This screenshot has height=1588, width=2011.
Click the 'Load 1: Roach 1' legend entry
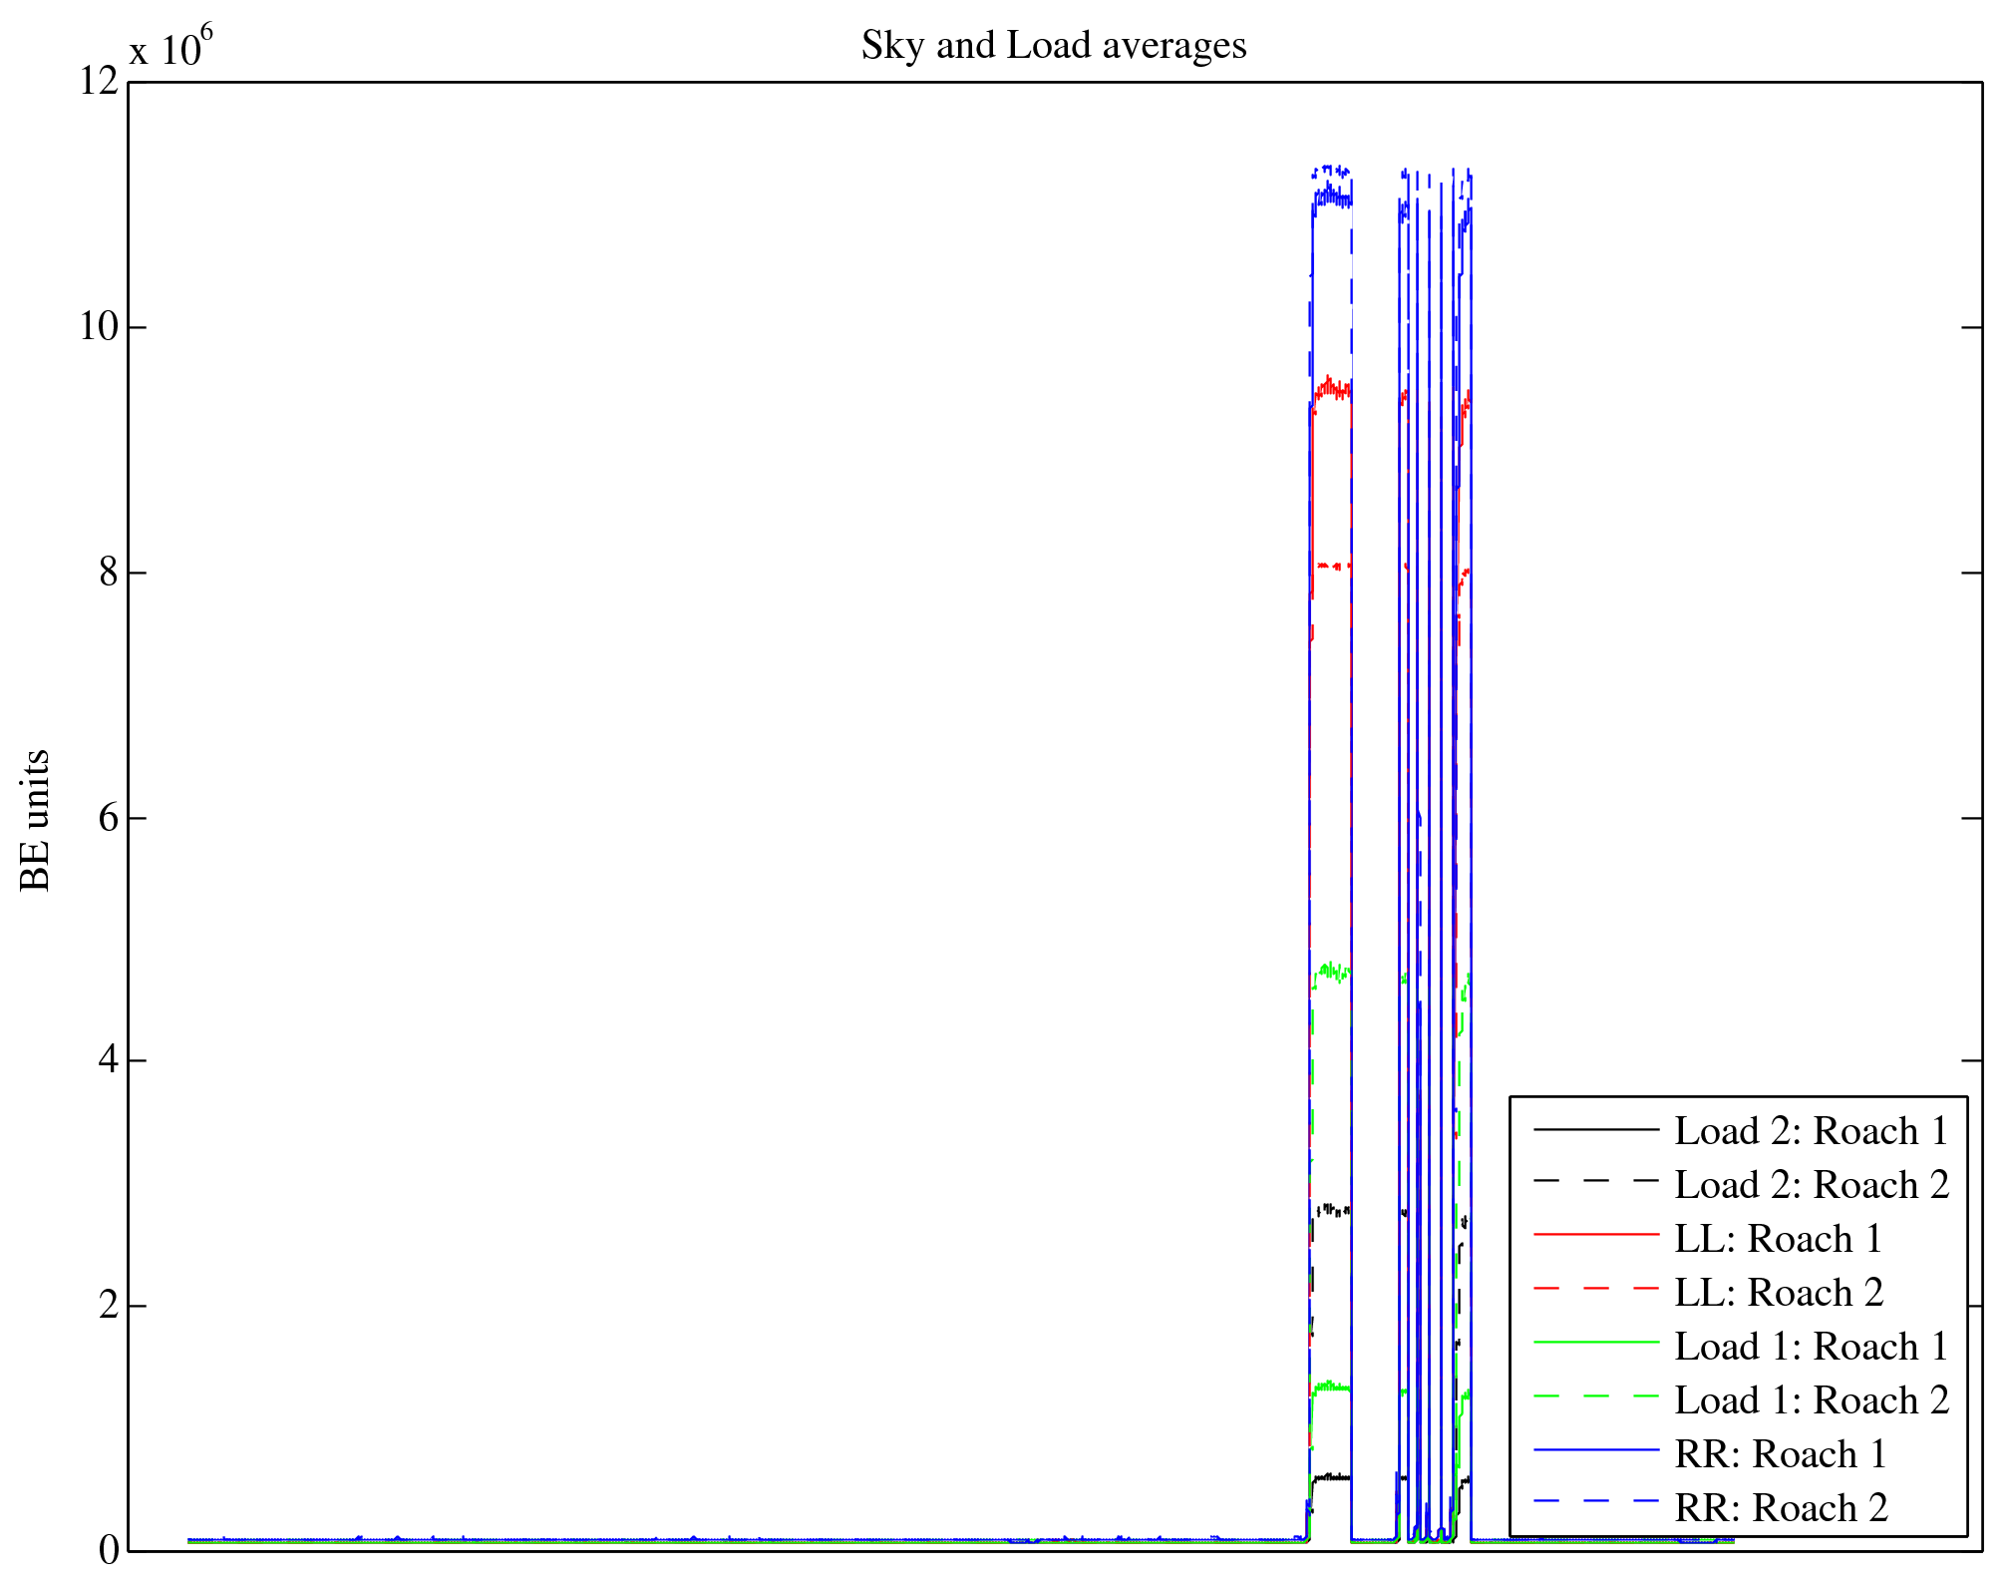click(1811, 1346)
